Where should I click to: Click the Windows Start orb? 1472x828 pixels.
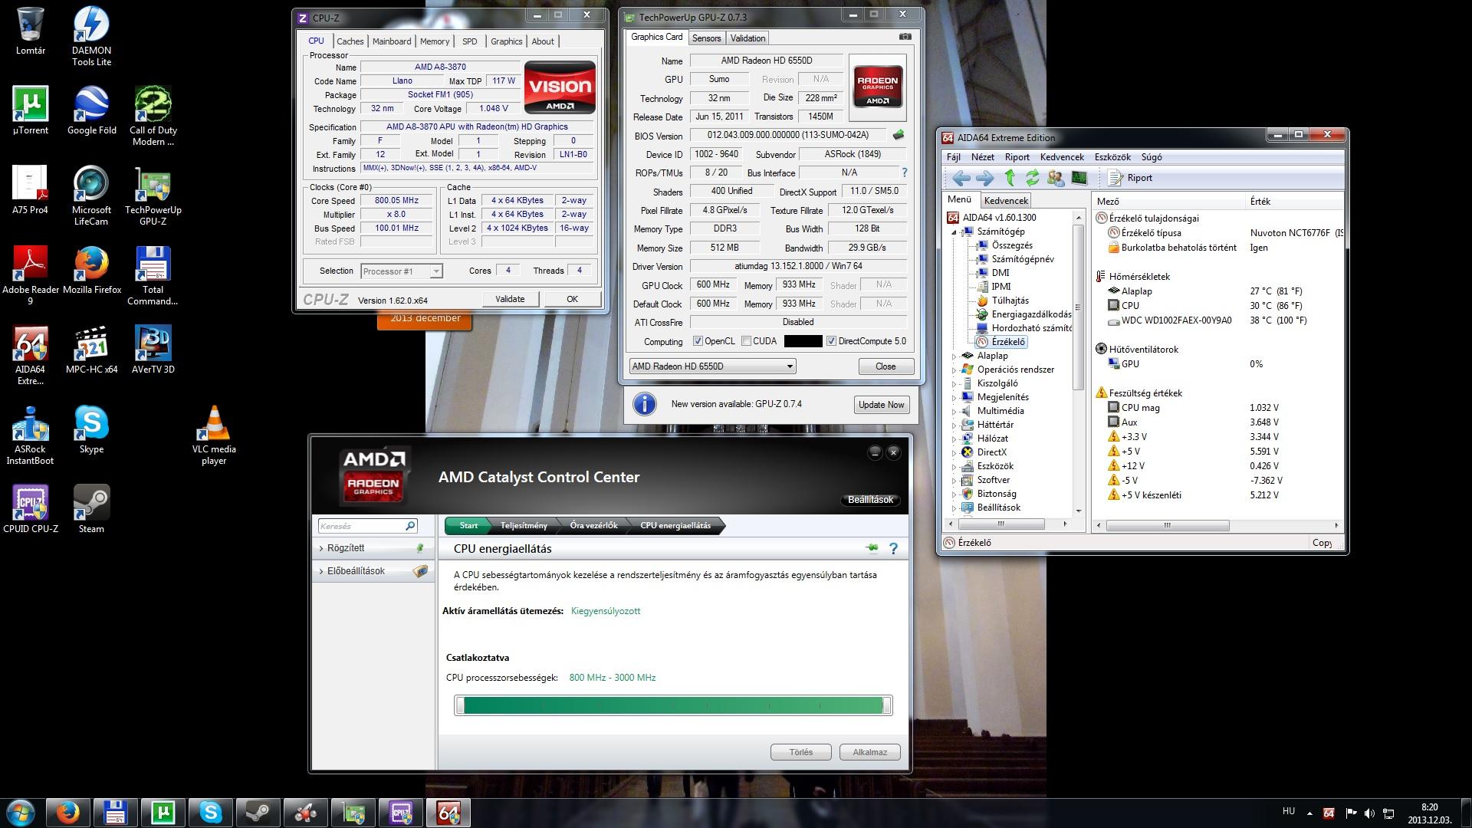click(x=20, y=813)
